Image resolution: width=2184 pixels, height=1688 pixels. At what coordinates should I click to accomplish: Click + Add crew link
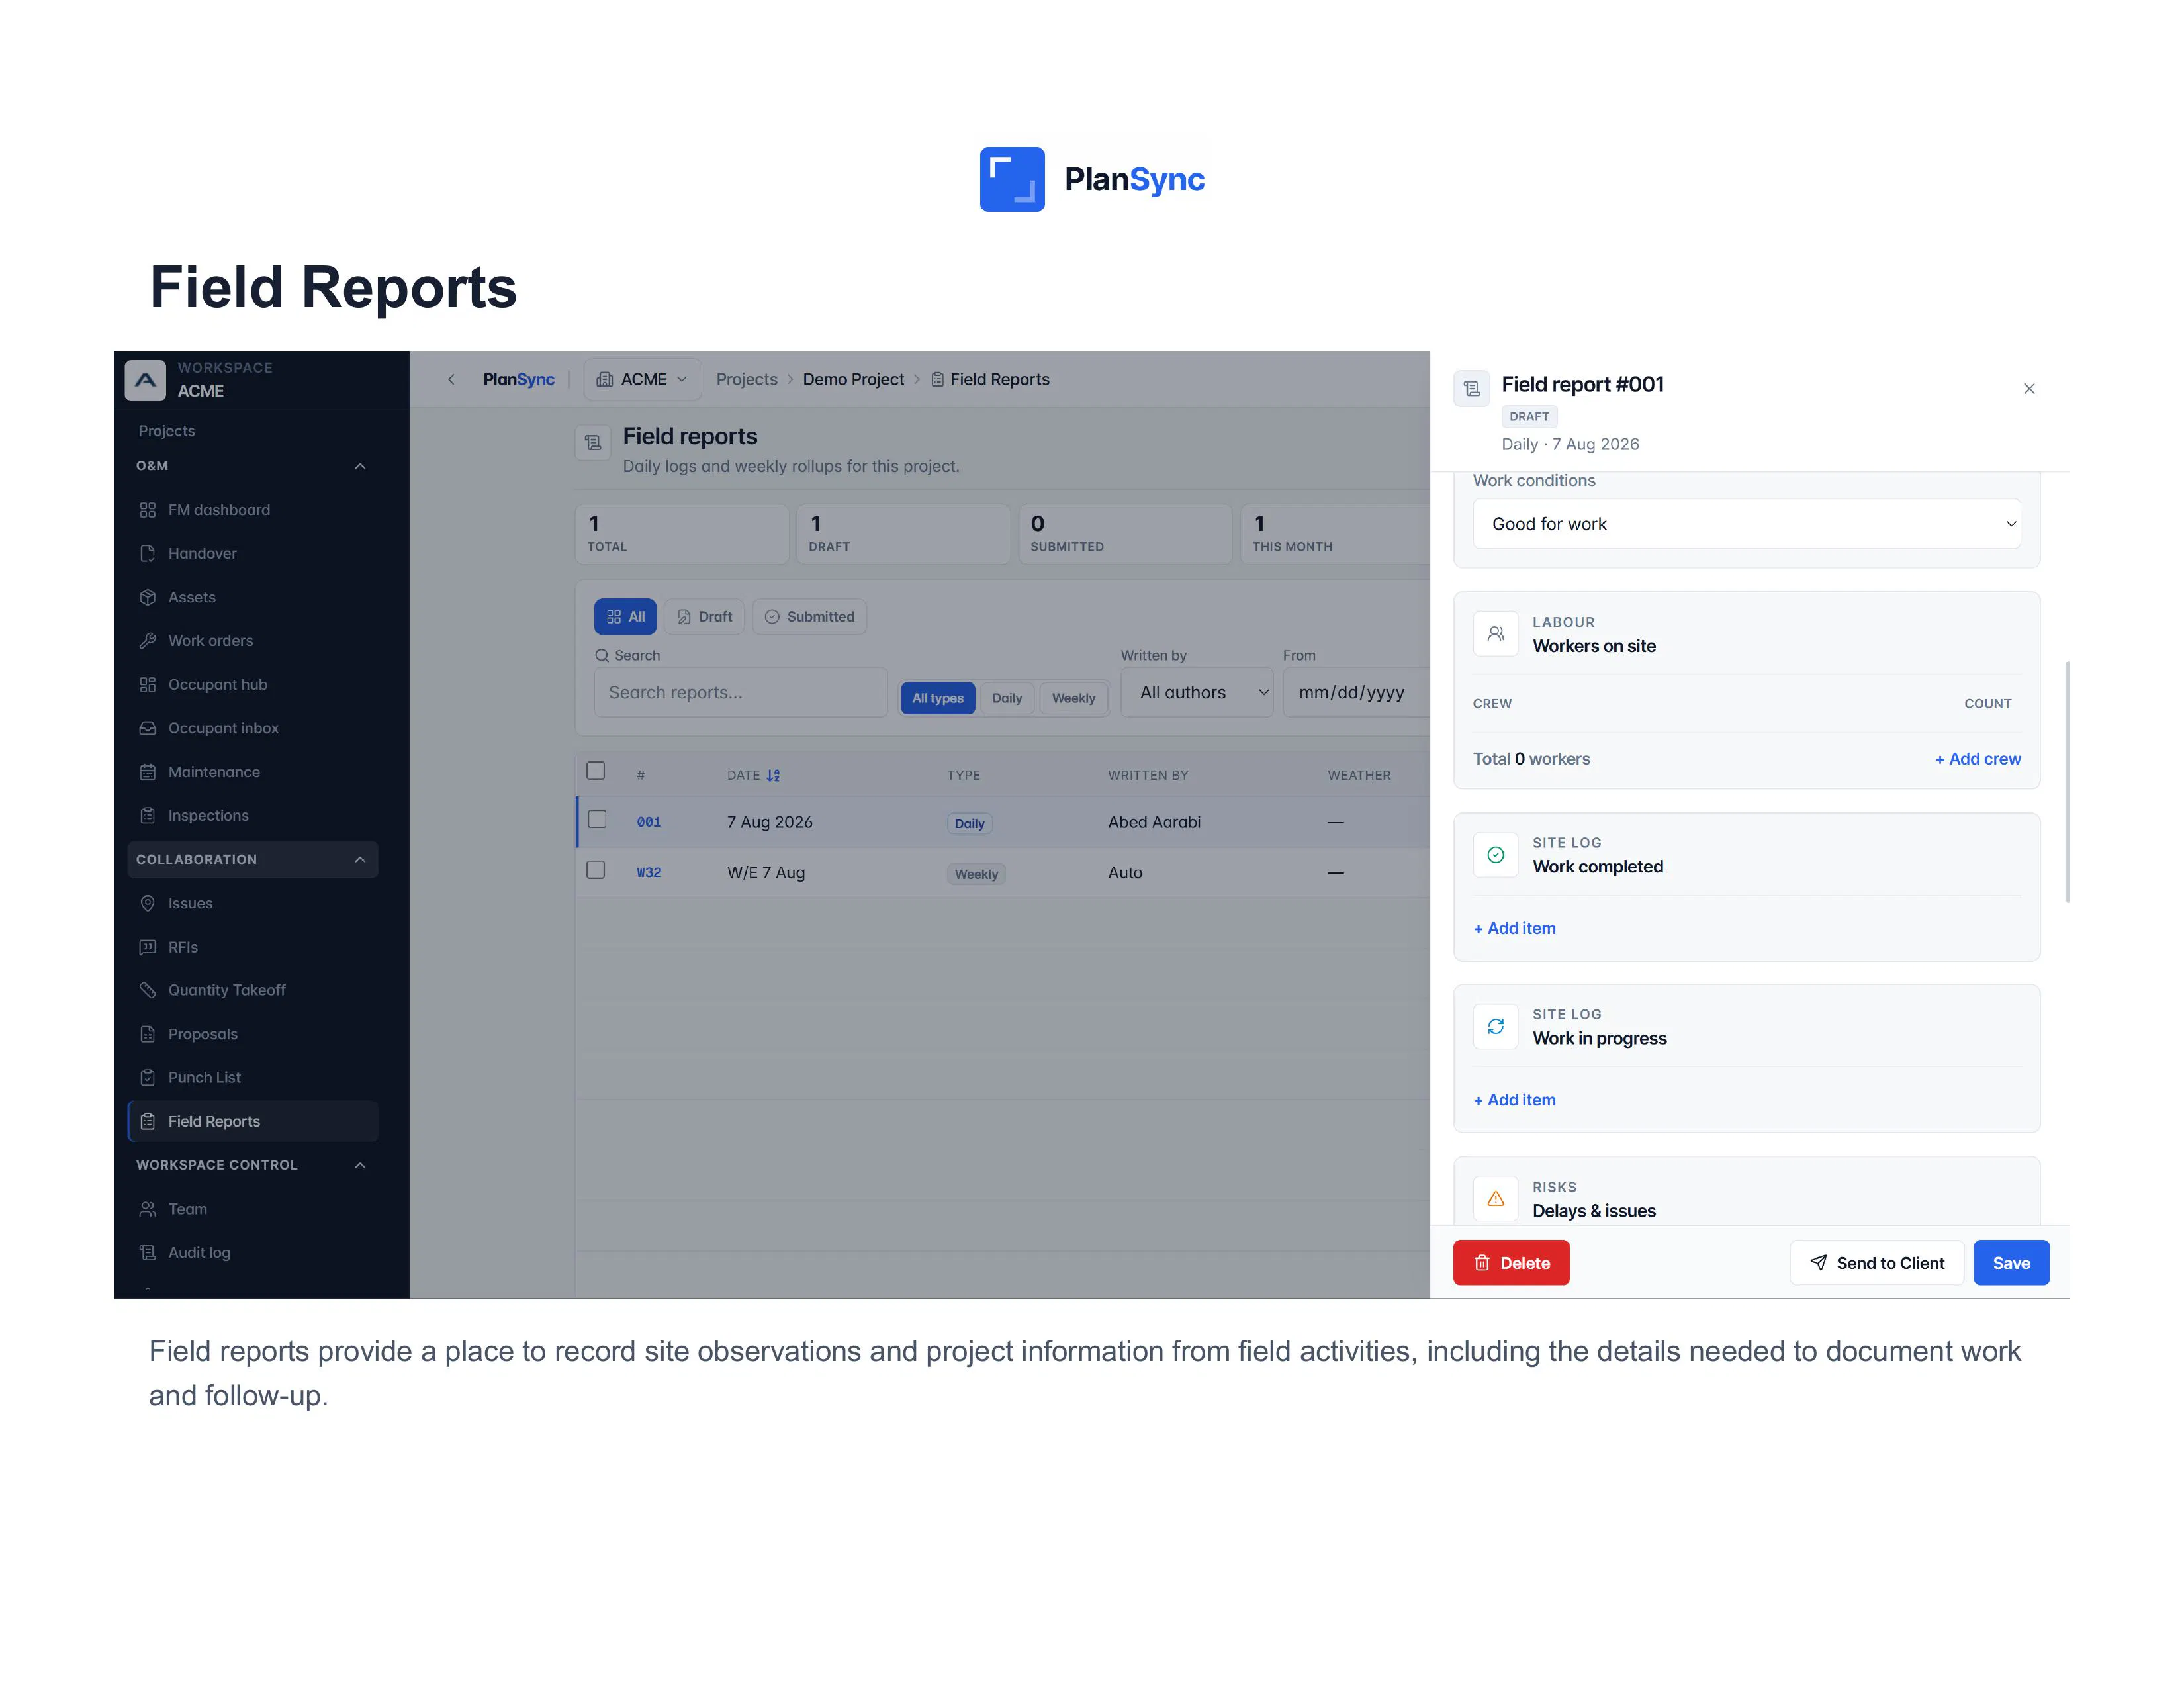[x=1978, y=759]
